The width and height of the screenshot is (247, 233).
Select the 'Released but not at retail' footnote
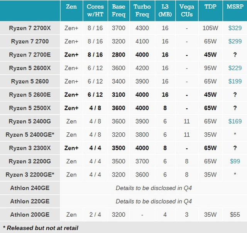[x=41, y=228]
